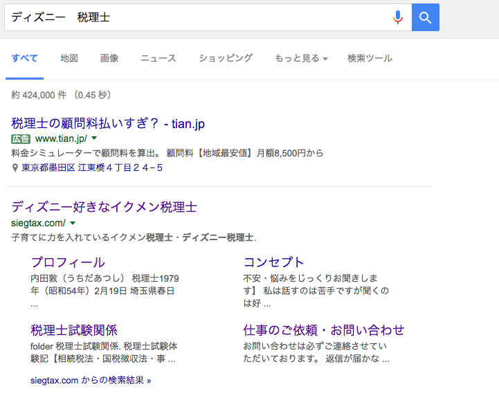Viewport: 499px width, 398px height.
Task: Select the すべて tab
Action: pyautogui.click(x=24, y=58)
